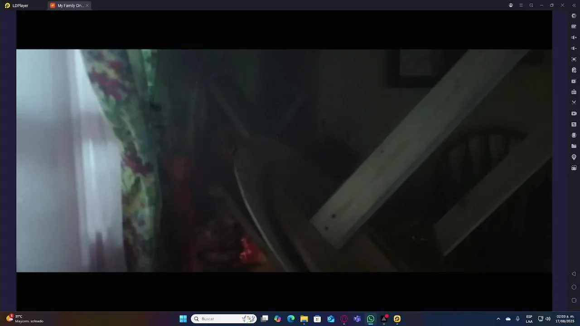Open File Explorer from taskbar

click(304, 319)
